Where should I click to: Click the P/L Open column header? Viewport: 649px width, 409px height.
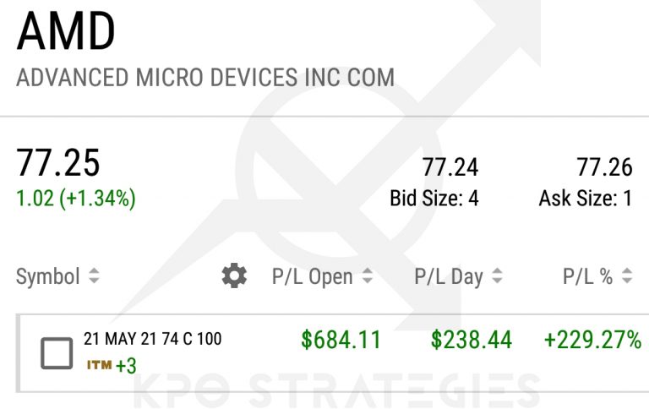[x=312, y=276]
